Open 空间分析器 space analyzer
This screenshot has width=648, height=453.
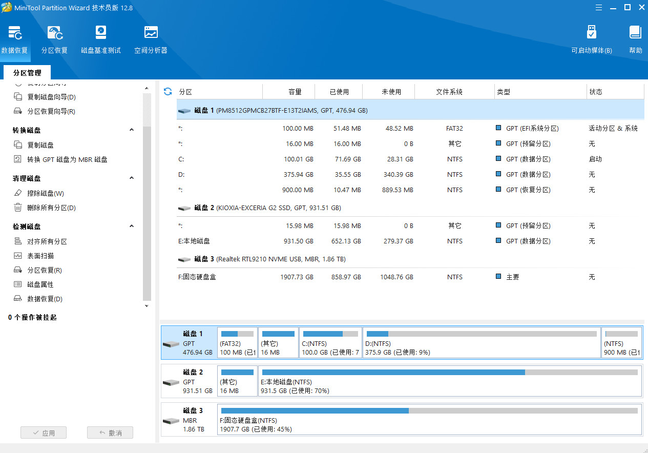coord(151,39)
